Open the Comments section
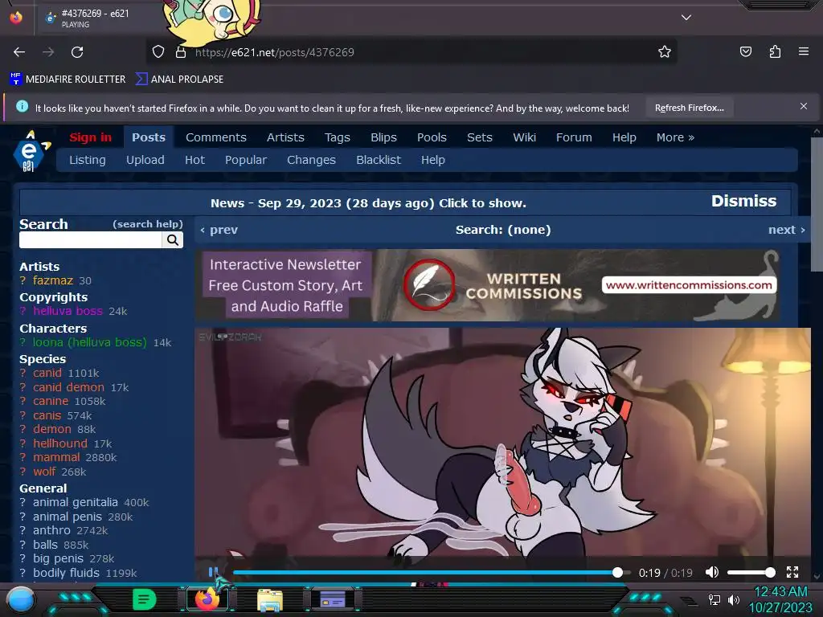The image size is (823, 617). click(x=215, y=137)
